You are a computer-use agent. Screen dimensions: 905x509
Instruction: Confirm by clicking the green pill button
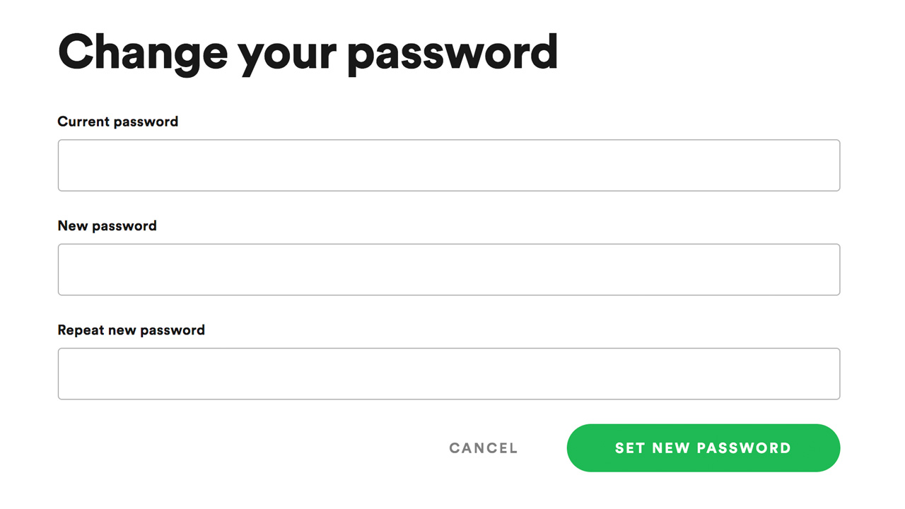[703, 448]
